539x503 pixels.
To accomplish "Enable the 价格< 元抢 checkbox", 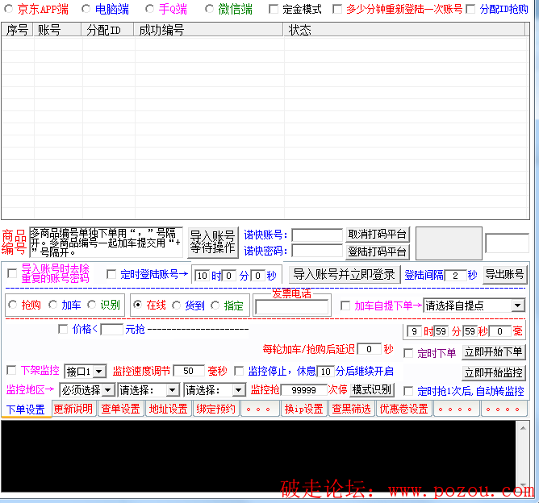I will [63, 329].
